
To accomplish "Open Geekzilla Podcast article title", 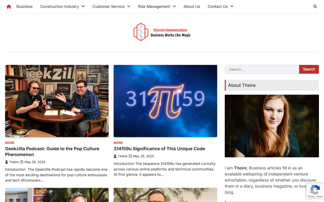I will pyautogui.click(x=52, y=151).
